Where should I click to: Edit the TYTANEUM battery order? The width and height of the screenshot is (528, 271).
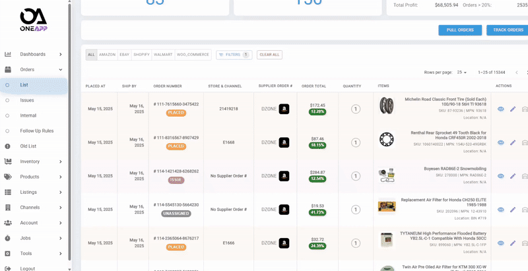point(513,243)
